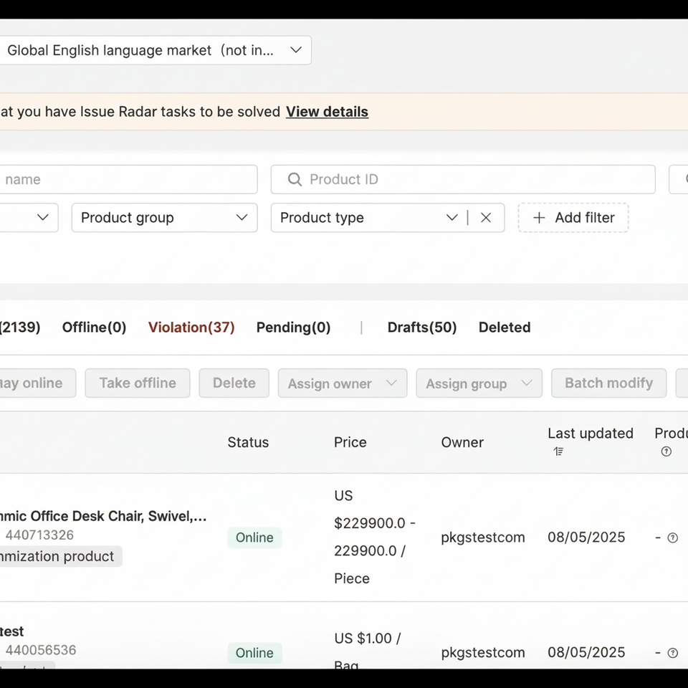Switch to the Drafts(50) tab
This screenshot has height=688, width=688.
pos(422,328)
